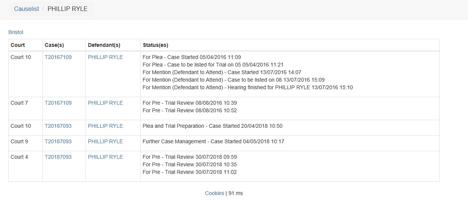Open the Cookies link in the footer
This screenshot has width=468, height=209.
pos(215,193)
